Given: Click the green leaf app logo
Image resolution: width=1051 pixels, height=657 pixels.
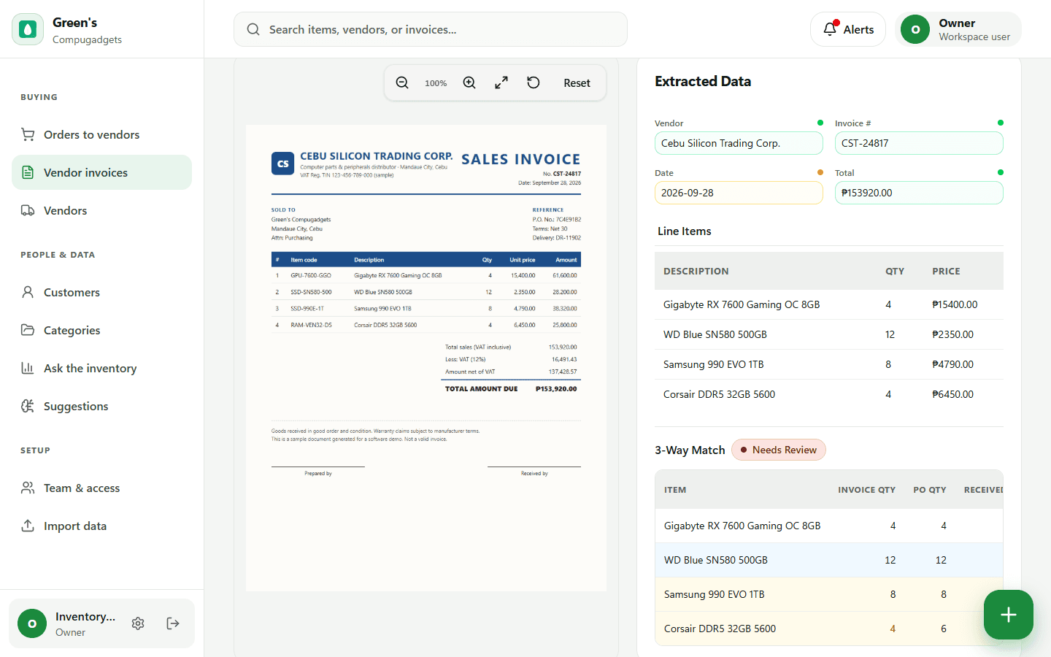Looking at the screenshot, I should coord(28,29).
